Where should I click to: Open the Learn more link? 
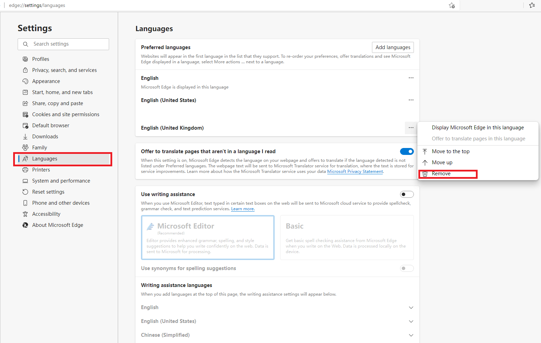pos(243,209)
